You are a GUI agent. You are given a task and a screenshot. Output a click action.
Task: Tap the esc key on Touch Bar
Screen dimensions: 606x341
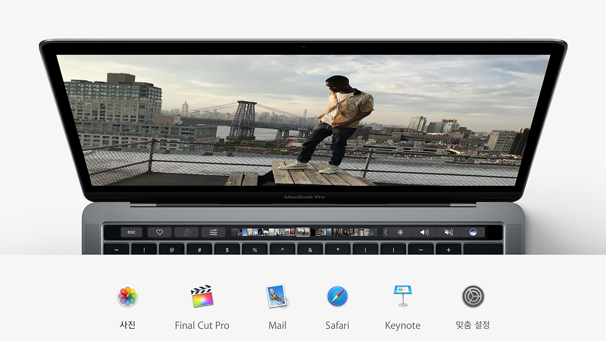coord(131,232)
